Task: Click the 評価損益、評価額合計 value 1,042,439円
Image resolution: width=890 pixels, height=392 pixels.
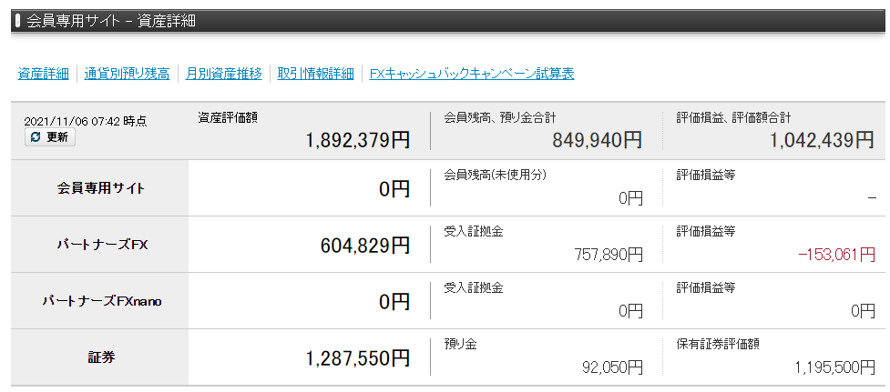Action: 822,139
